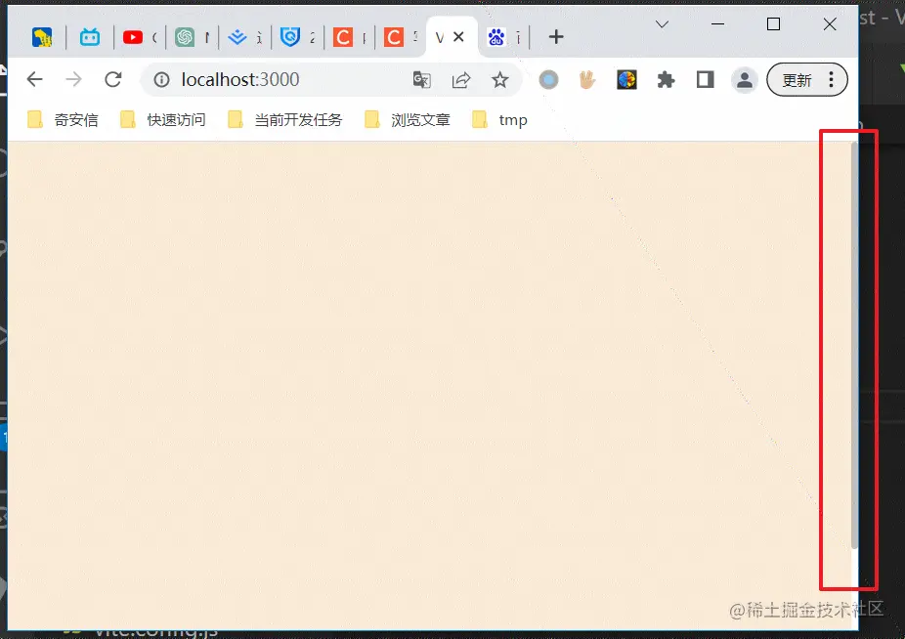
Task: Switch to the Baidu tab
Action: [x=494, y=36]
